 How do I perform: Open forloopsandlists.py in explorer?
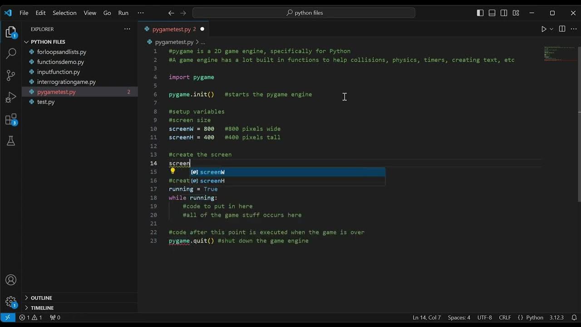pos(79,52)
